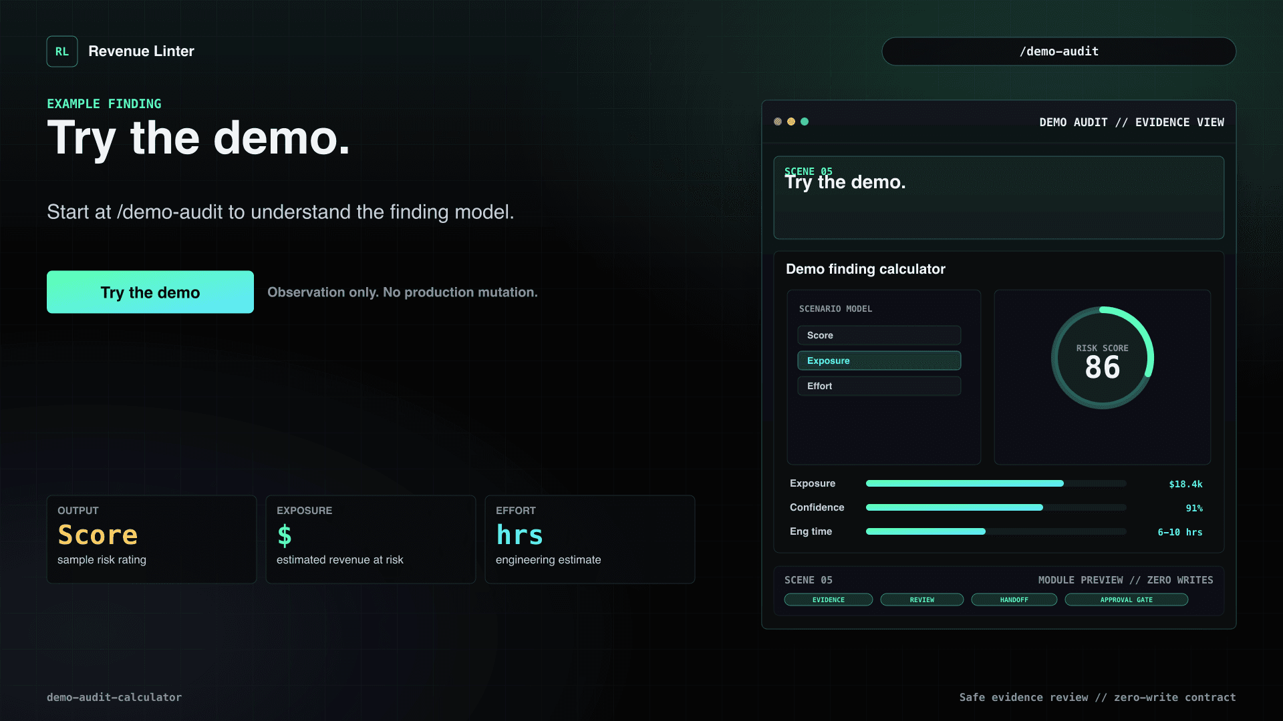Click the Effort hrs card

590,539
